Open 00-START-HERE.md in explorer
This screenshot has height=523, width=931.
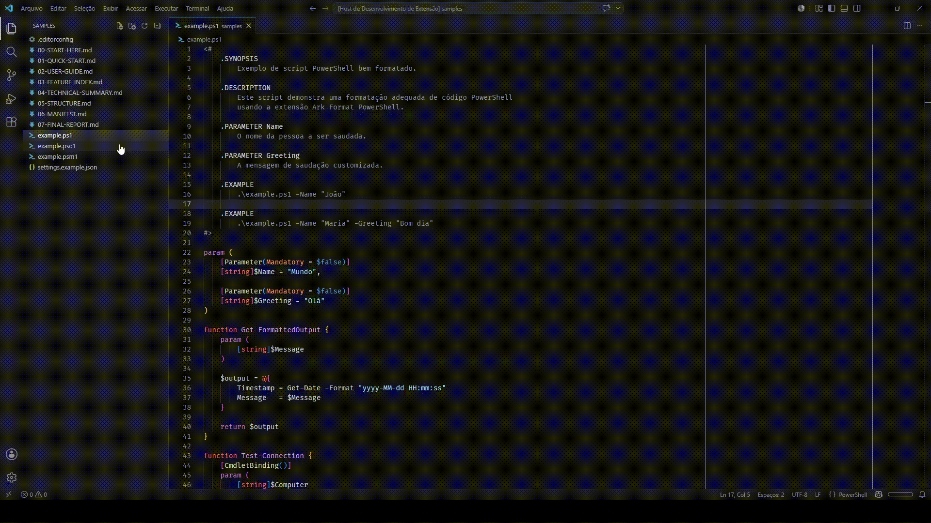[x=96, y=50]
